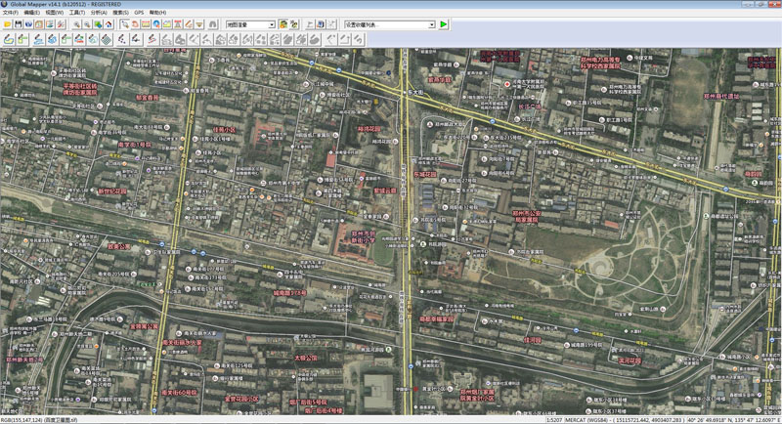Image resolution: width=782 pixels, height=424 pixels.
Task: Select the View Shed tower tool
Action: (x=178, y=24)
